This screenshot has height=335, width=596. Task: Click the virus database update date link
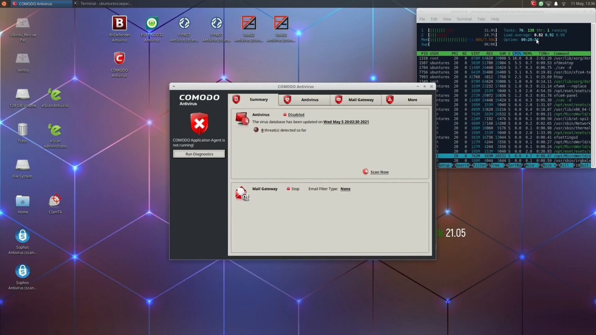pyautogui.click(x=346, y=122)
